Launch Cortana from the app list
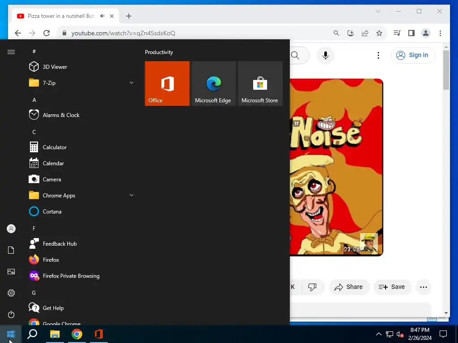This screenshot has height=343, width=458. coord(82,211)
